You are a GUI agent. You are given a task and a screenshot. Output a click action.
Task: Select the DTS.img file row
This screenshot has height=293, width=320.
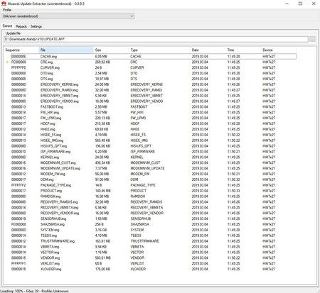[154, 79]
